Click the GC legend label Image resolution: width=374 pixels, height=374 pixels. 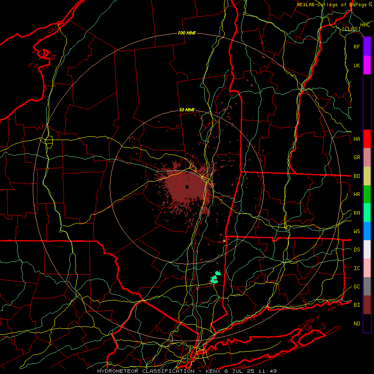[x=357, y=287]
